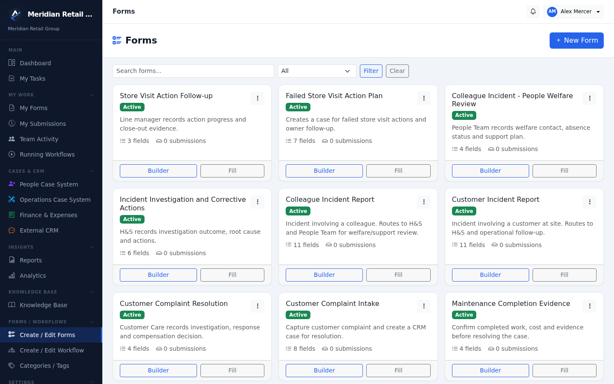
Task: Open Operations Case System
Action: click(x=51, y=200)
